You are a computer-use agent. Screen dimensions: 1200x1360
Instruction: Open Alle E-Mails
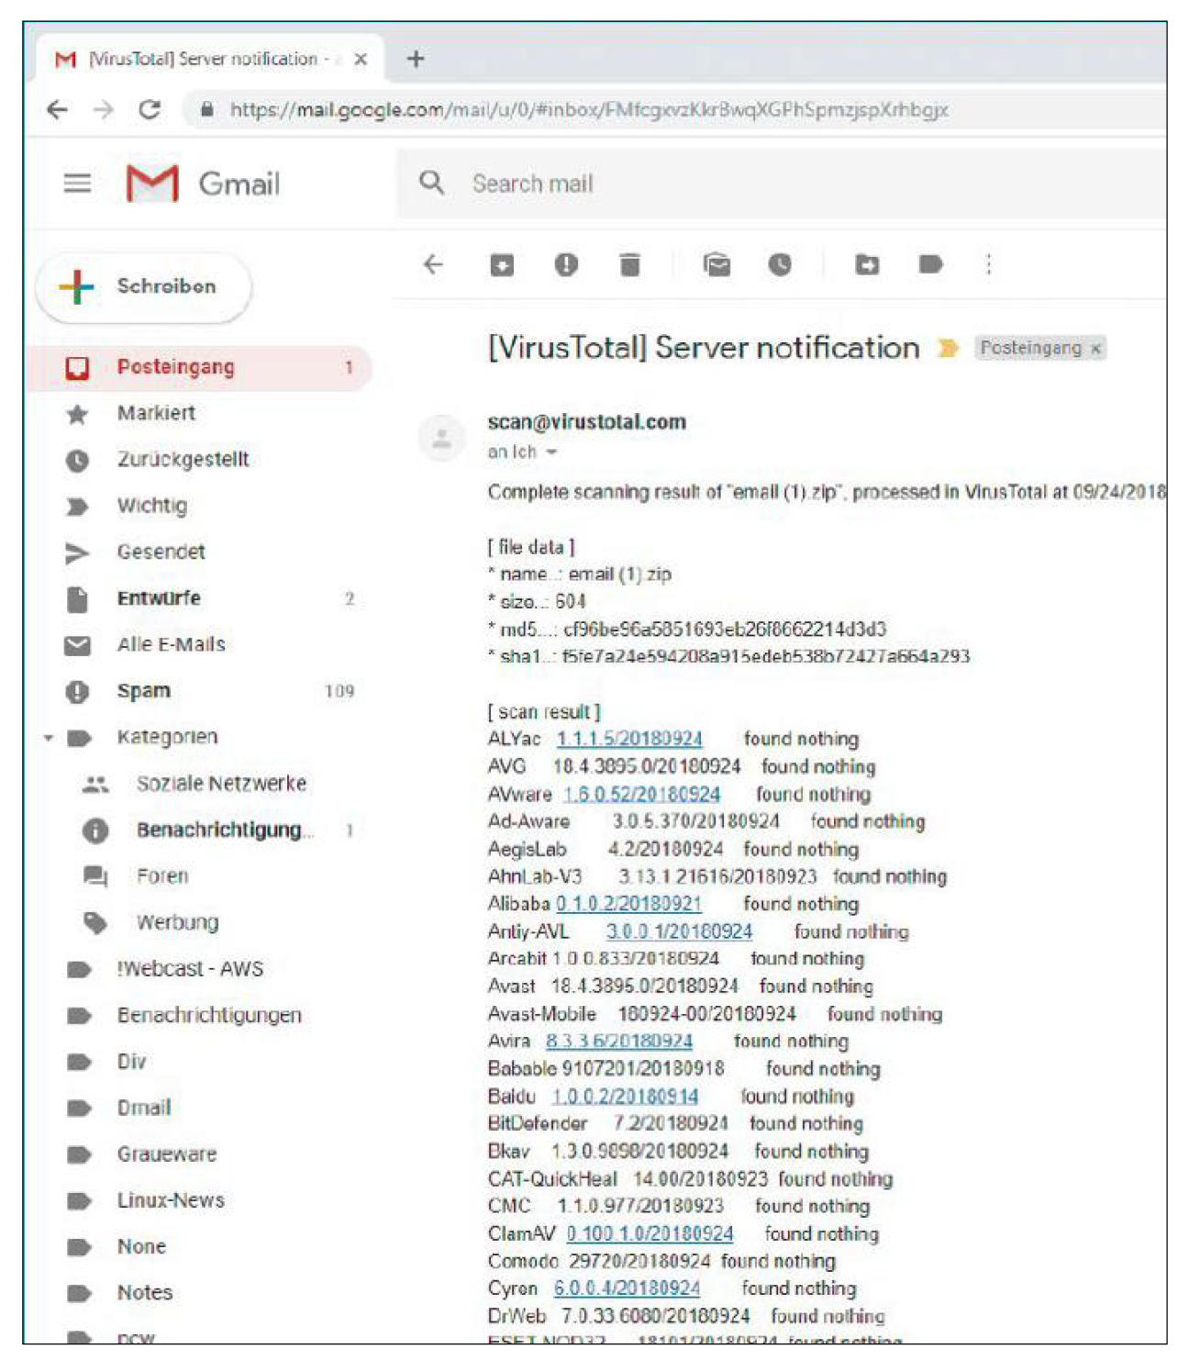pyautogui.click(x=199, y=645)
